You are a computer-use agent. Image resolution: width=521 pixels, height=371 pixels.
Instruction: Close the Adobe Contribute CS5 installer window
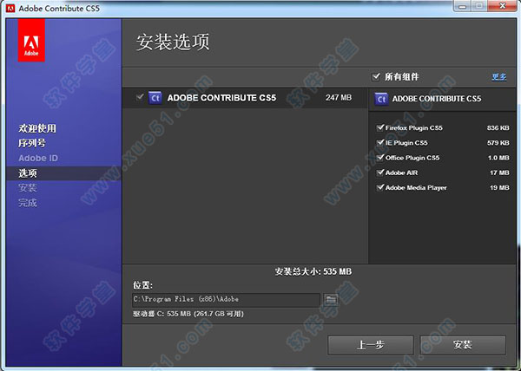(x=503, y=6)
